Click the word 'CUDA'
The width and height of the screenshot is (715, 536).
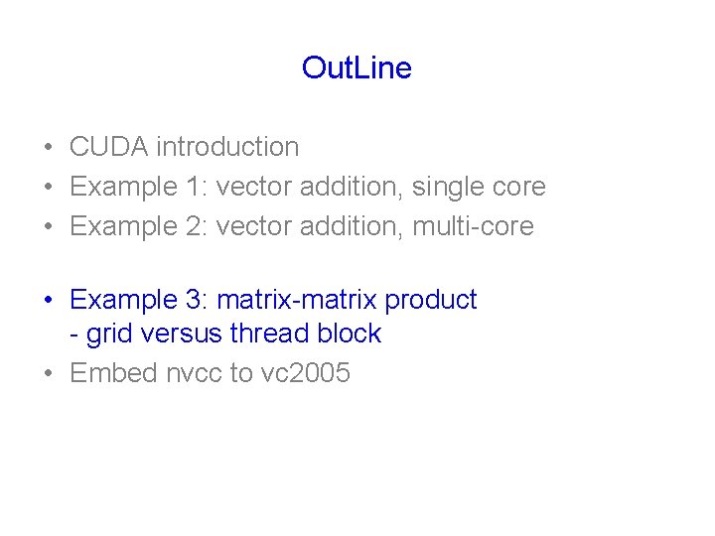(x=109, y=147)
